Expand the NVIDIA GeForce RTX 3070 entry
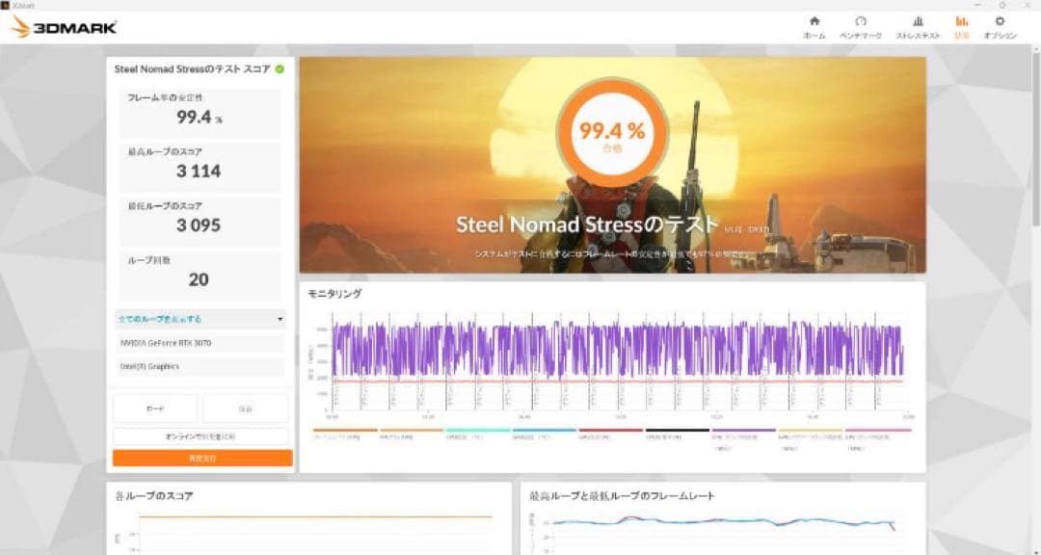Viewport: 1041px width, 555px height. (x=200, y=343)
